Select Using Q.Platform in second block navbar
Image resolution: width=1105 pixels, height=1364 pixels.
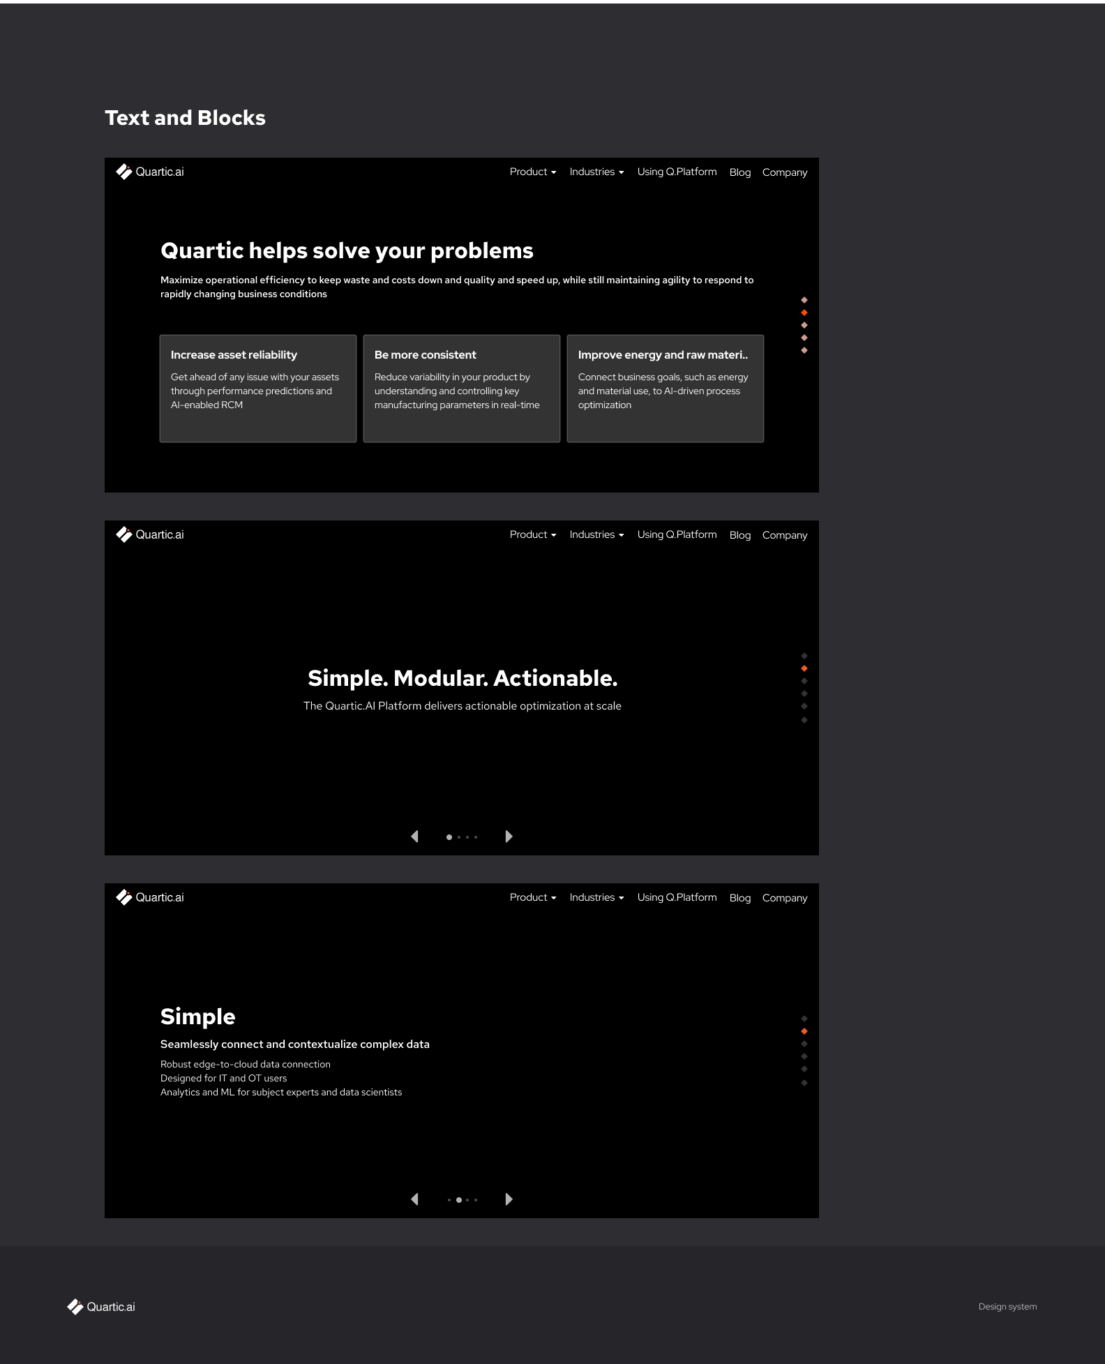(x=677, y=534)
